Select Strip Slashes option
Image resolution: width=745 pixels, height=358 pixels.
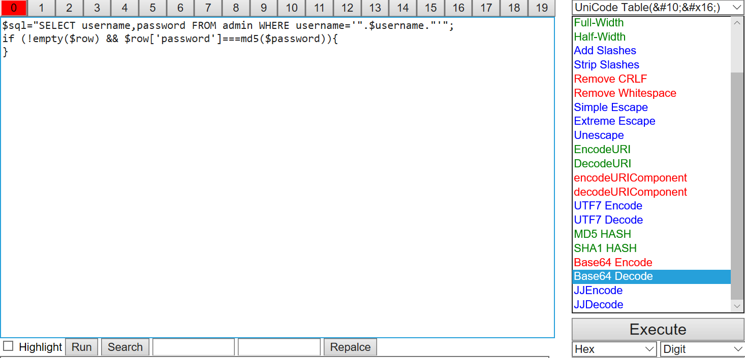tap(651, 65)
